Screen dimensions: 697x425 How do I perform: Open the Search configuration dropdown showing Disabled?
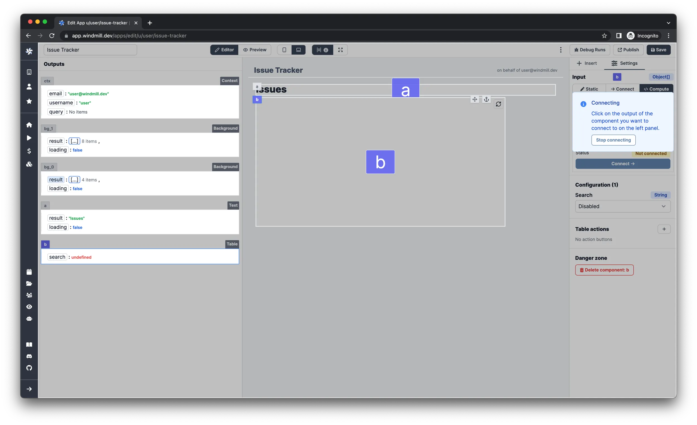click(x=622, y=206)
